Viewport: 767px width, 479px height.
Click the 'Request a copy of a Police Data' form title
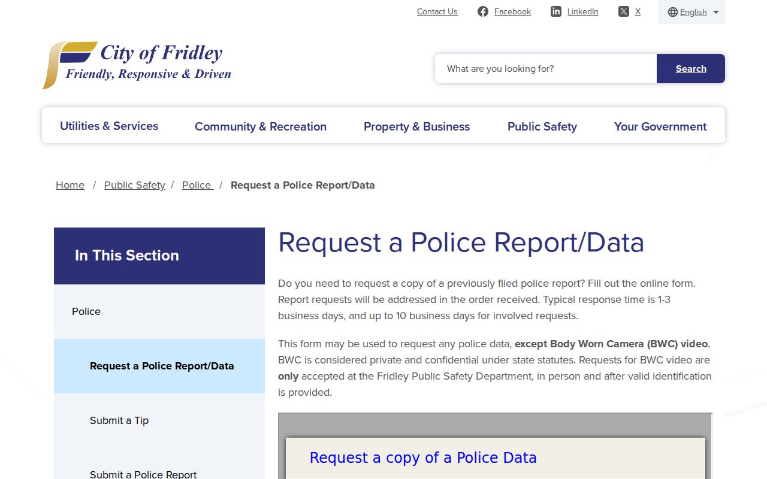pos(423,458)
